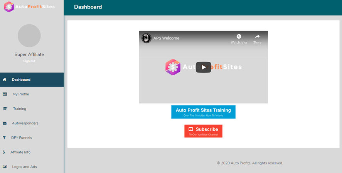Viewport: 342px width, 173px height.
Task: Select DFY Funnels in sidebar
Action: [x=32, y=137]
